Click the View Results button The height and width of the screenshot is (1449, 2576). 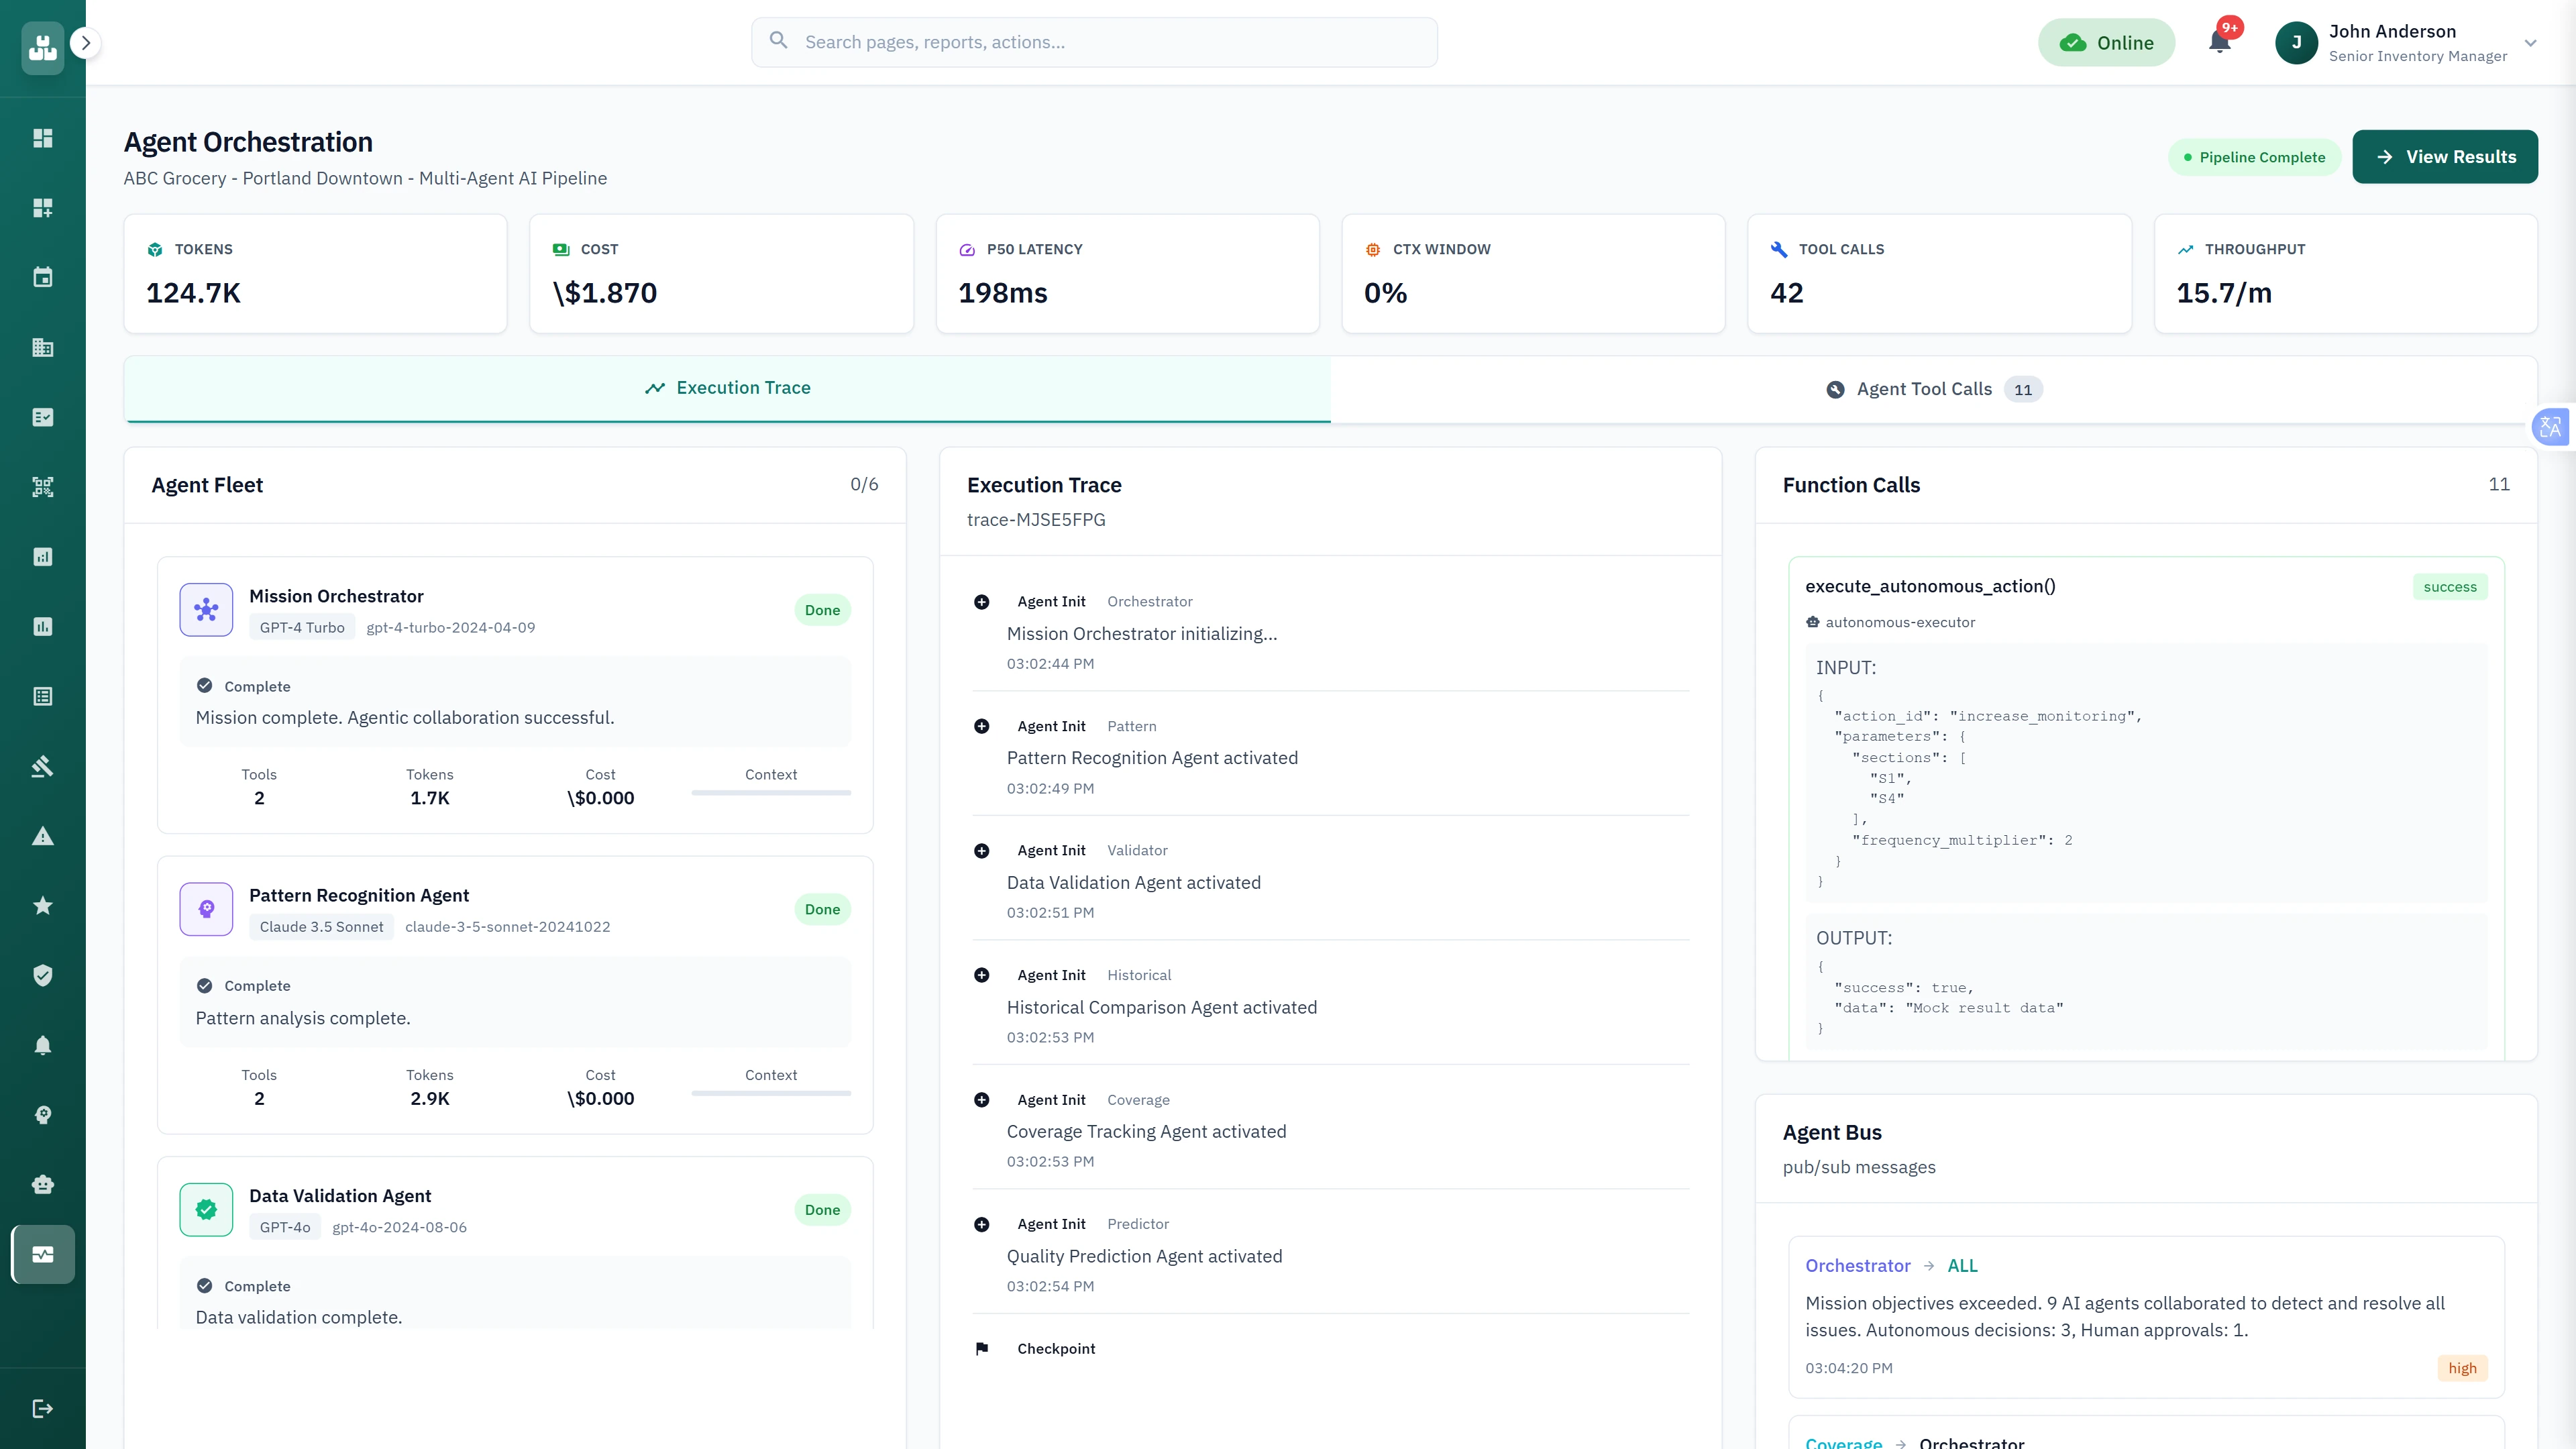coord(2445,156)
